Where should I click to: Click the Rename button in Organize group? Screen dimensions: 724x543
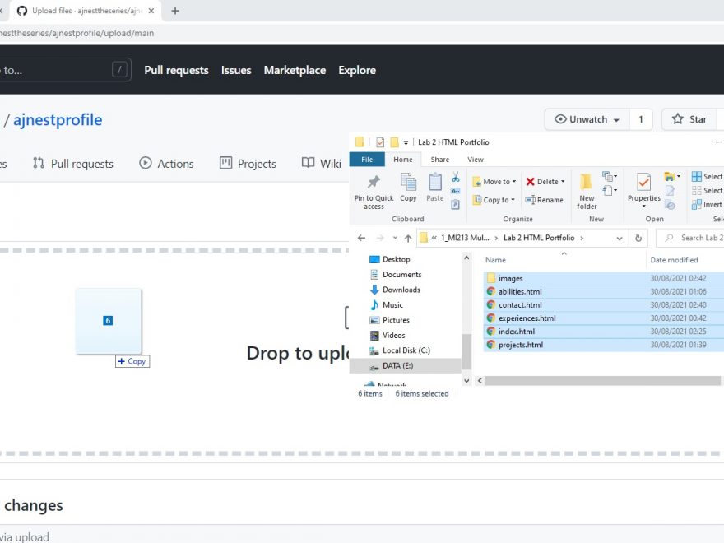(x=545, y=200)
